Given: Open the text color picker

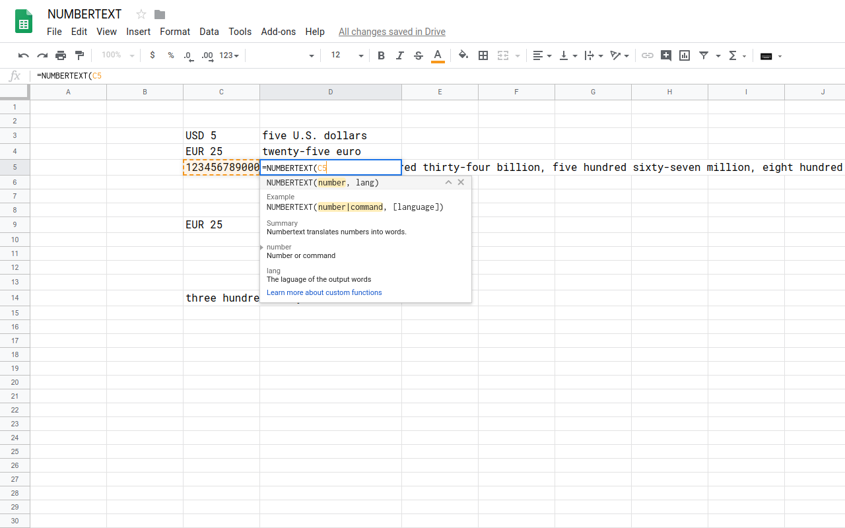Looking at the screenshot, I should 437,55.
